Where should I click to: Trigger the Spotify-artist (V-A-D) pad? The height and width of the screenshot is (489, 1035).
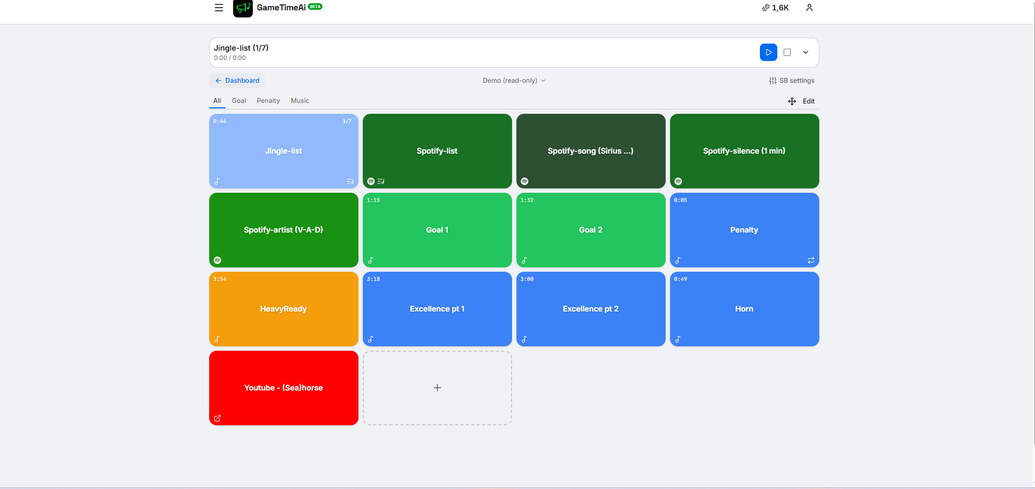[284, 230]
